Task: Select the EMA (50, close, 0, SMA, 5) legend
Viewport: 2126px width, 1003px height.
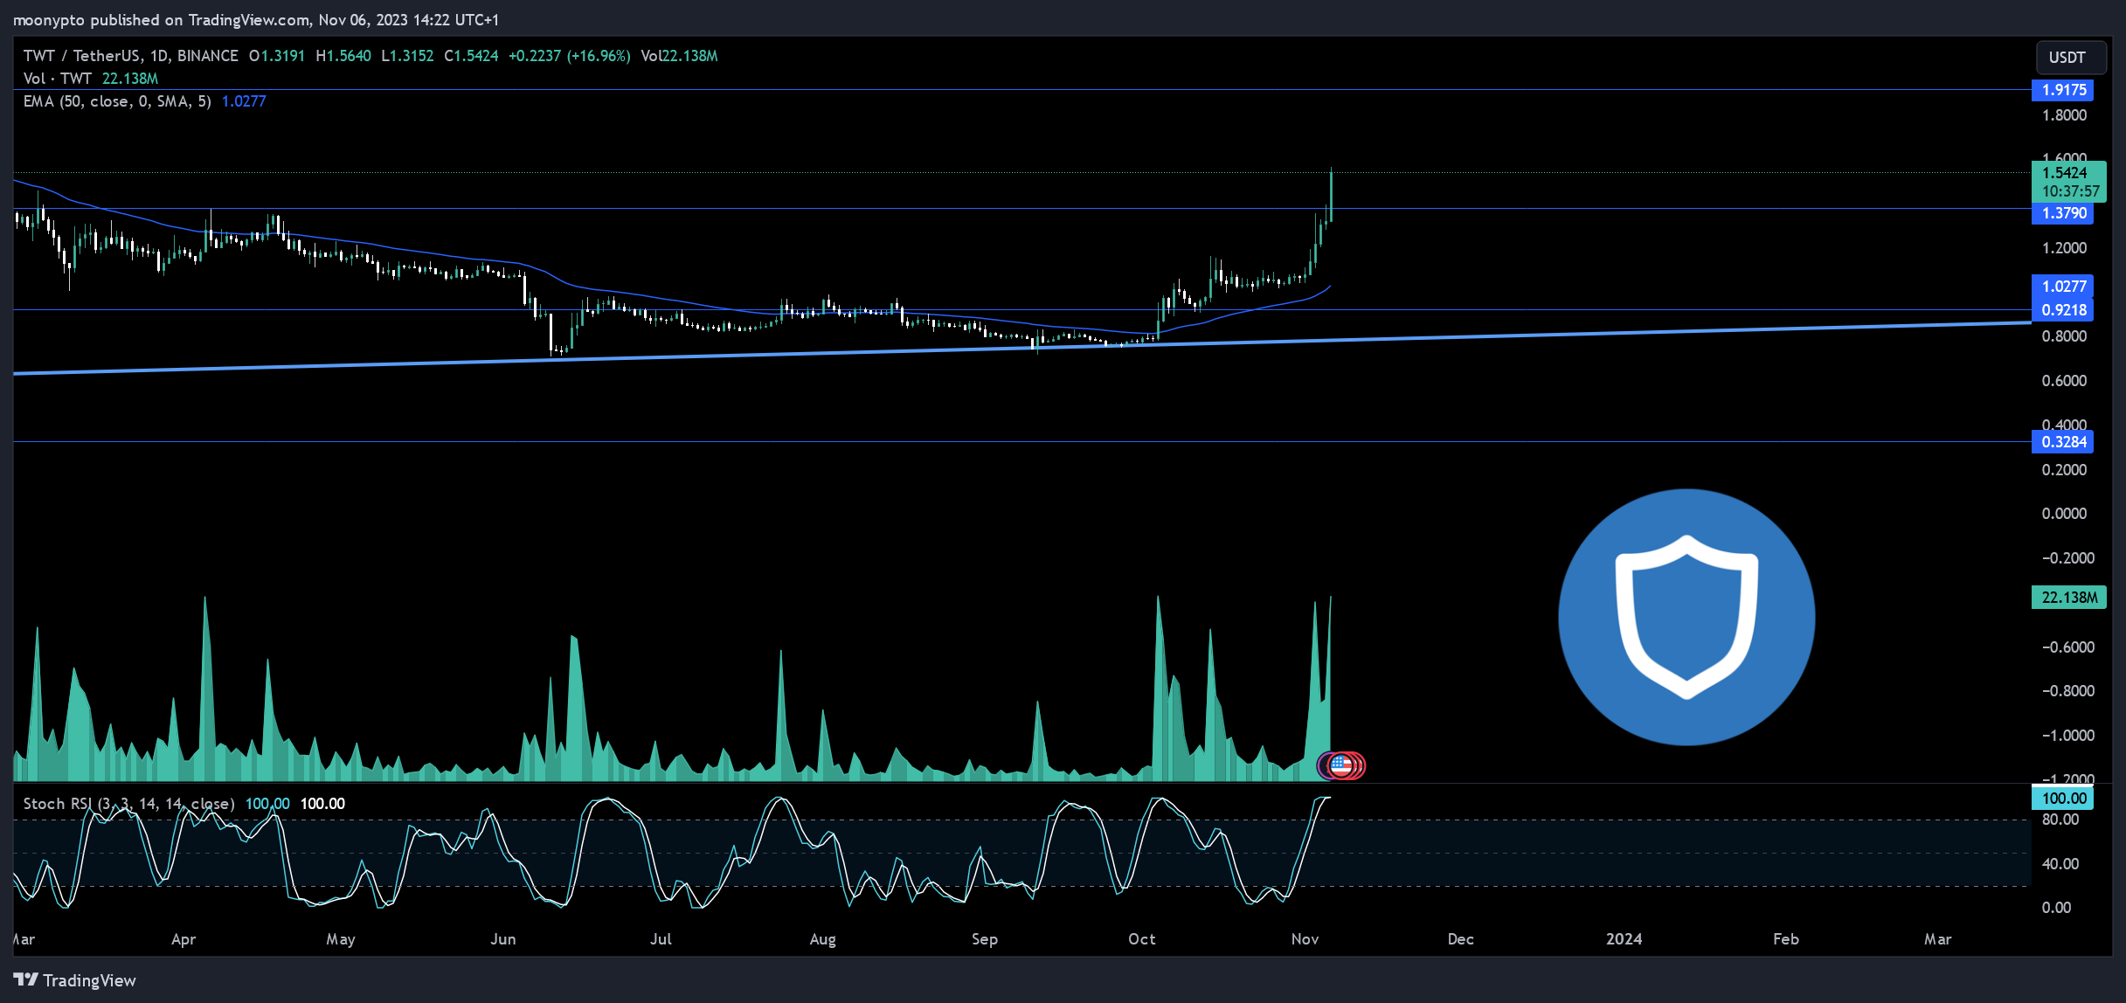Action: [117, 101]
